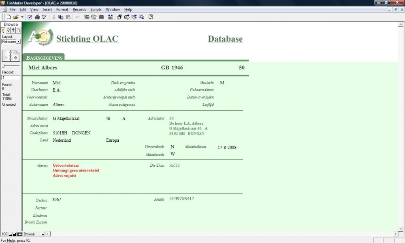Click the Div Data value ARTS

click(x=174, y=165)
